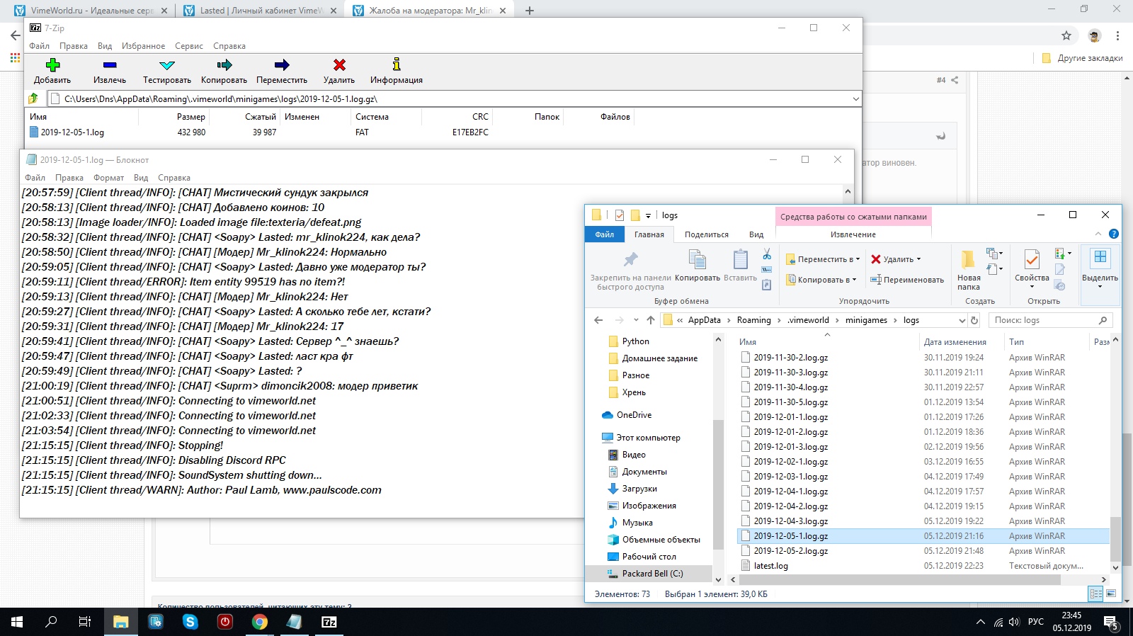
Task: Open OneDrive in Explorer navigation pane
Action: point(634,415)
